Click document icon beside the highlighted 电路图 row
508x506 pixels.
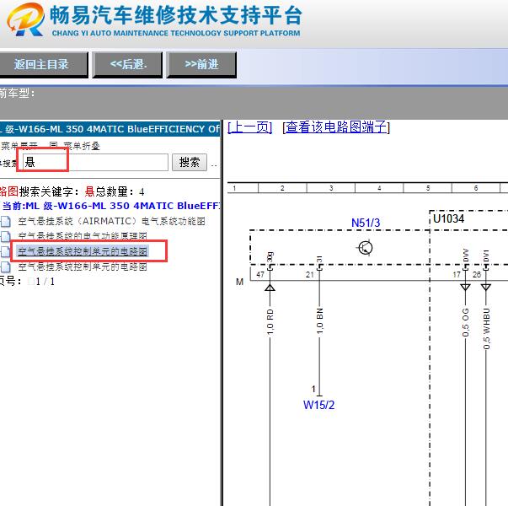click(5, 251)
